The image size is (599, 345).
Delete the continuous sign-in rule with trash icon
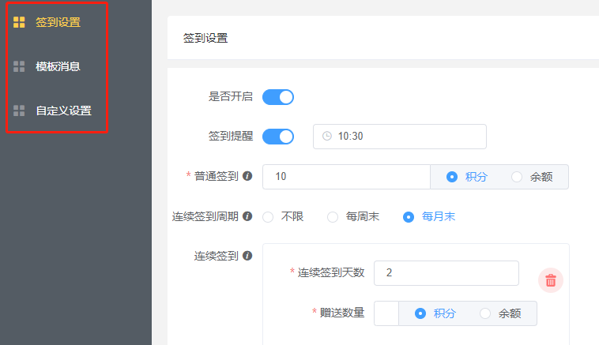pyautogui.click(x=551, y=280)
